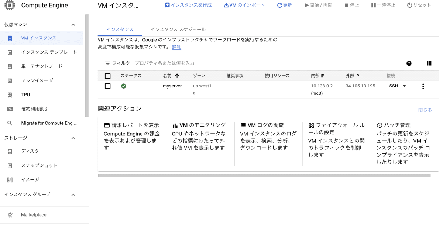Open 単一テナントノード in the sidebar
Image resolution: width=443 pixels, height=227 pixels.
42,66
